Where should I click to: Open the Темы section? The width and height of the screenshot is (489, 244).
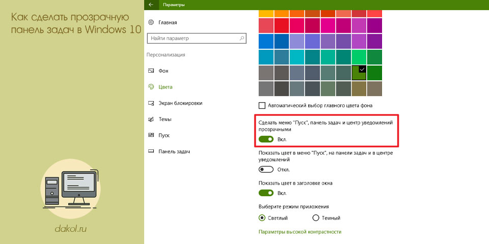click(x=165, y=119)
